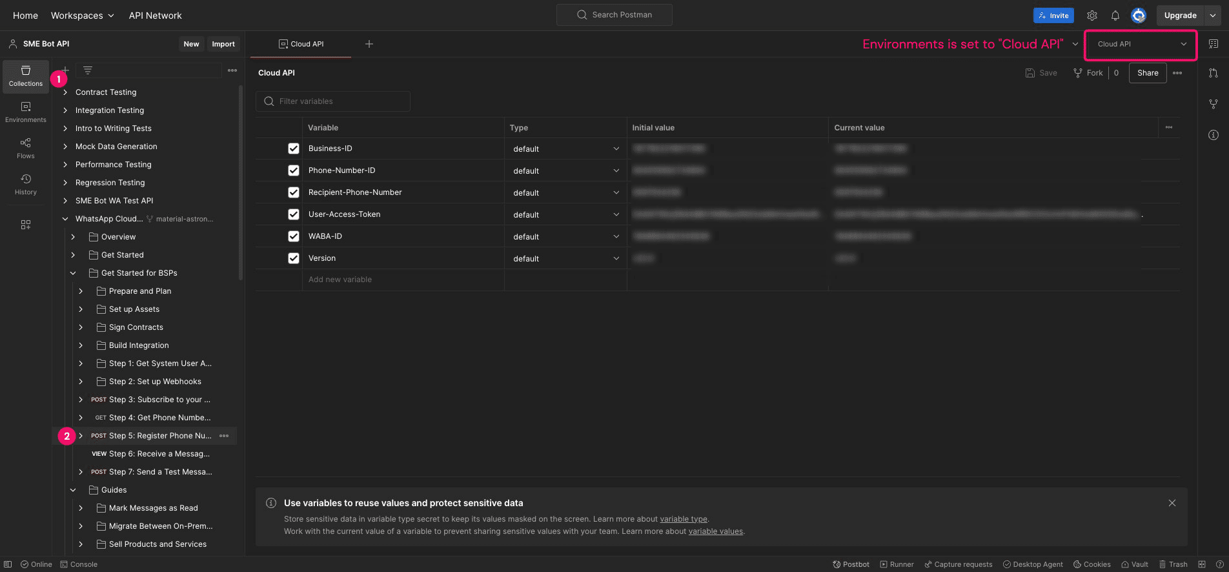Click the Import button
This screenshot has height=572, width=1229.
tap(223, 44)
